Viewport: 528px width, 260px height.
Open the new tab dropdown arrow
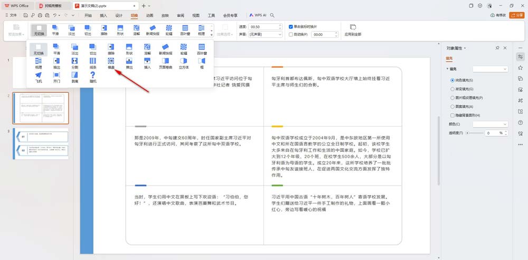tap(149, 6)
